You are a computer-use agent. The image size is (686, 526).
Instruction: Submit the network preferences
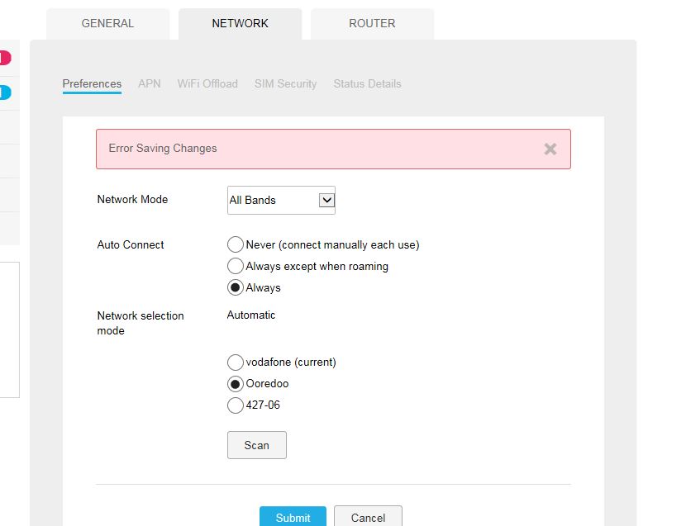(293, 517)
